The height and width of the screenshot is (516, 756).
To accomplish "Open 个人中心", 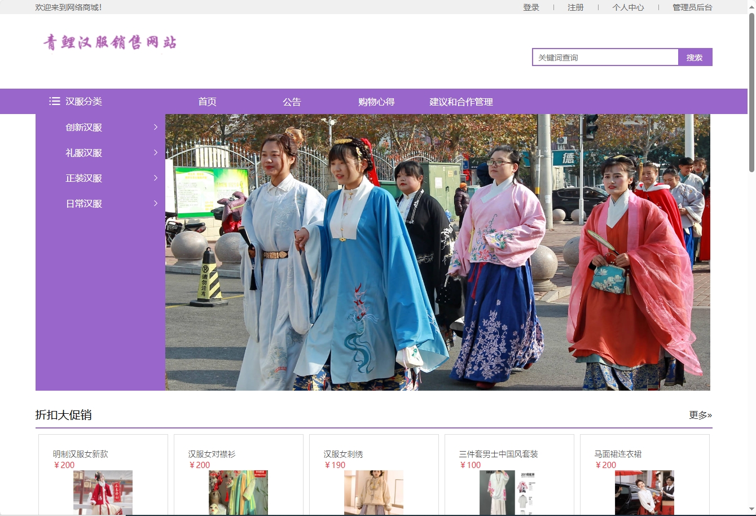I will pyautogui.click(x=628, y=7).
